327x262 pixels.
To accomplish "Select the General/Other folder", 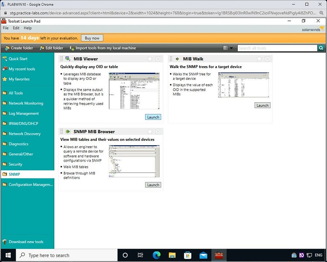I will [x=21, y=154].
